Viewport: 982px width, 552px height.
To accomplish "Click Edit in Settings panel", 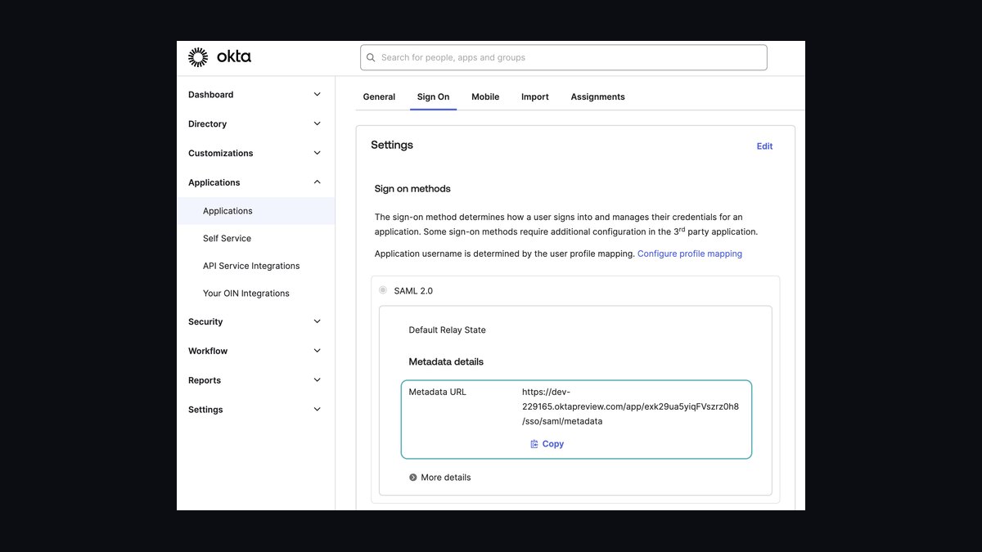I will (x=764, y=146).
